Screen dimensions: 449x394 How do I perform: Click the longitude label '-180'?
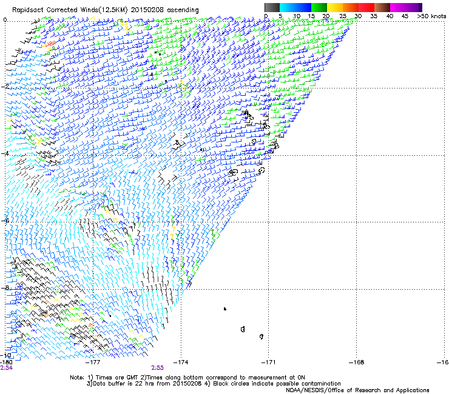6,362
